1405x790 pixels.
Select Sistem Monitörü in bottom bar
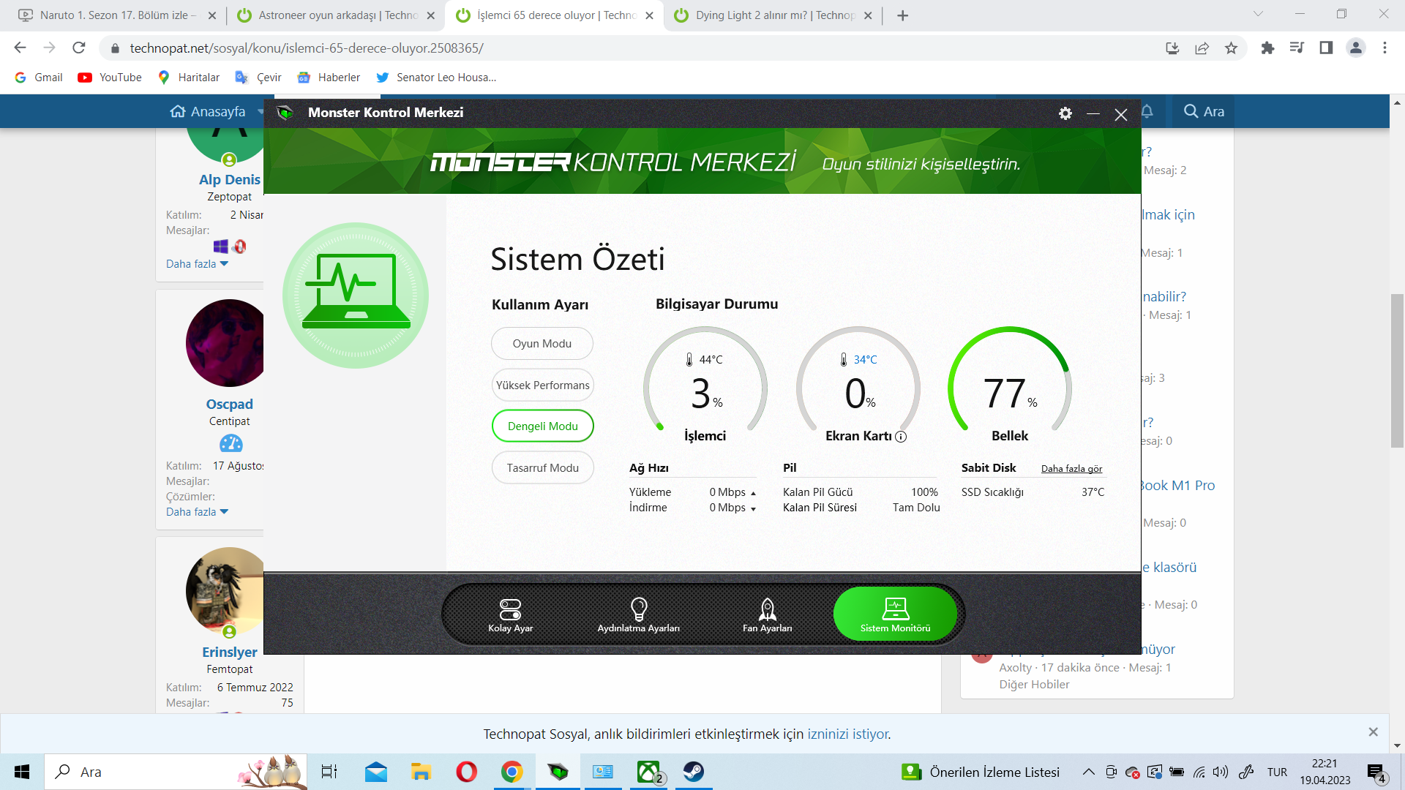tap(895, 615)
